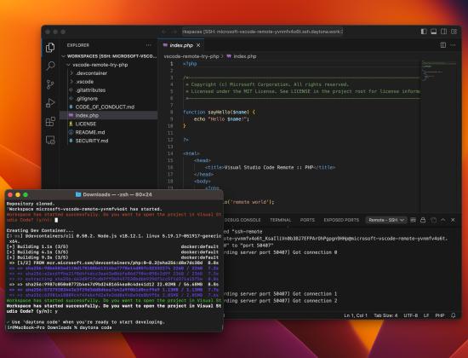Split the editor to the right

coord(443,45)
